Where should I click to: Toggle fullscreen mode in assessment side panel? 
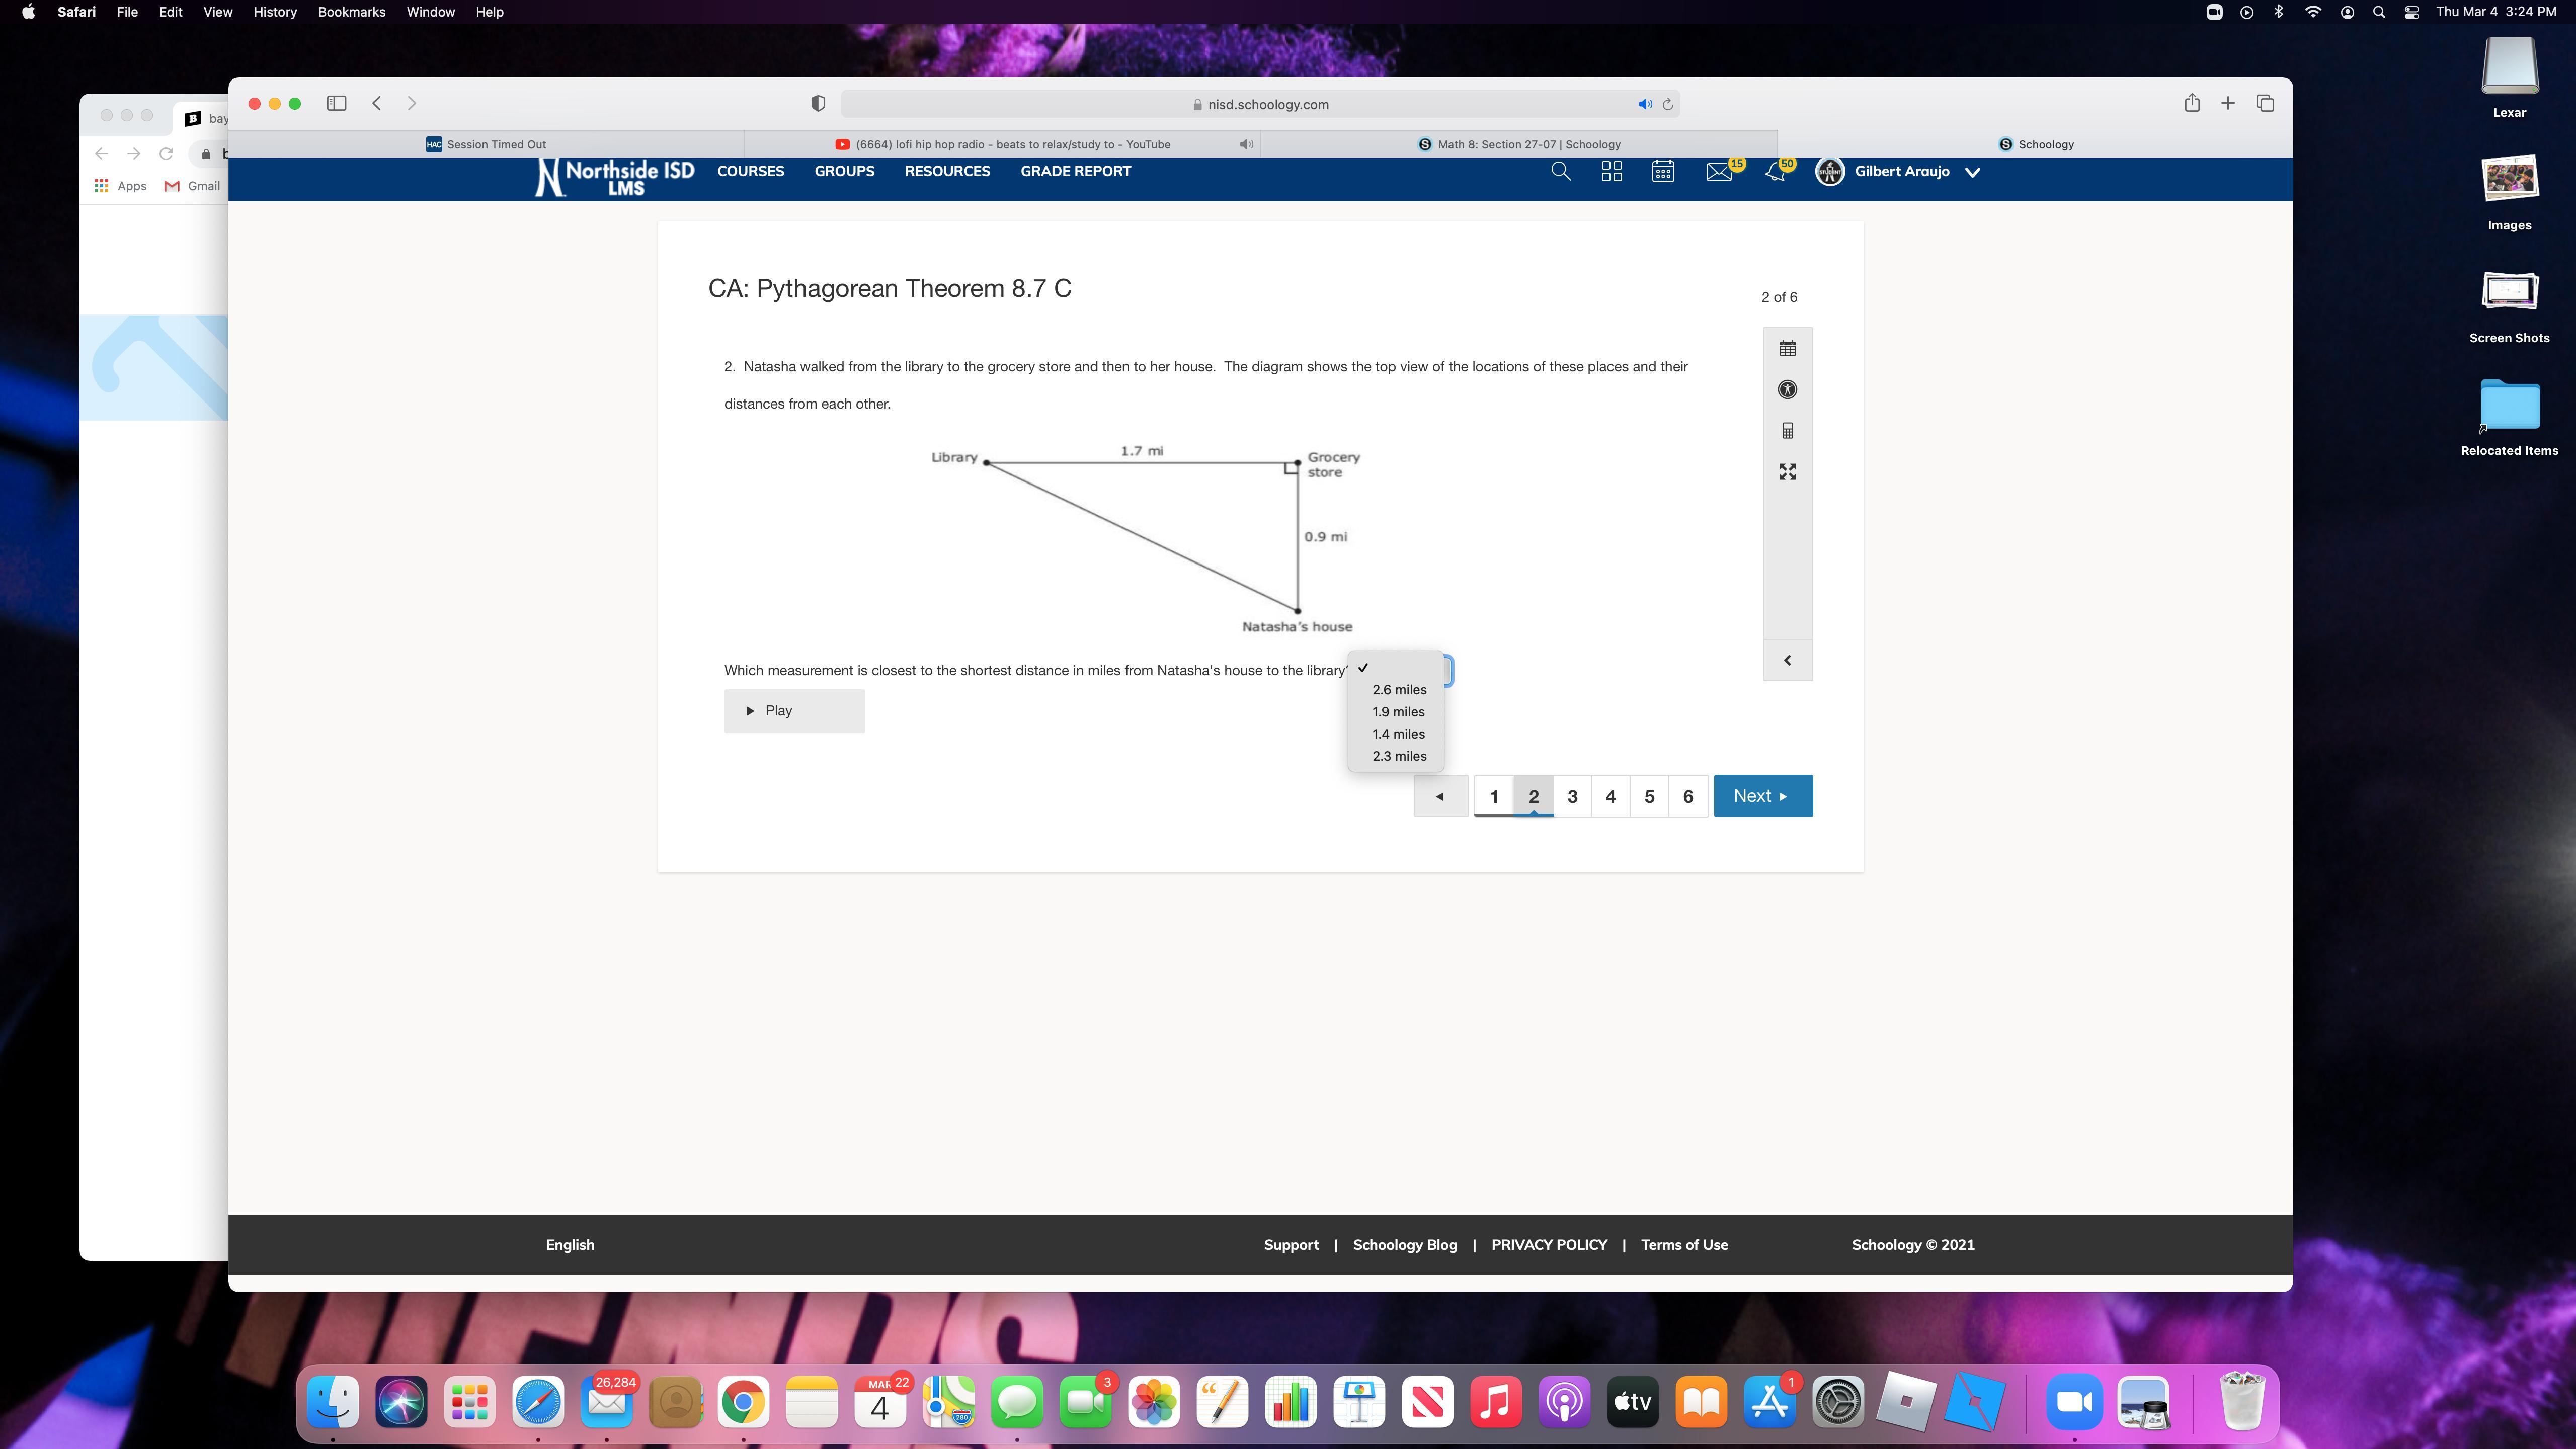[x=1787, y=472]
